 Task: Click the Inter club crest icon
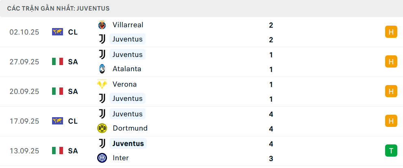click(x=102, y=158)
